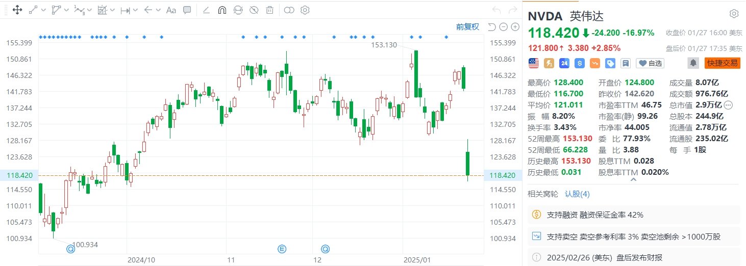Open chart drawing settings gear

pyautogui.click(x=305, y=10)
